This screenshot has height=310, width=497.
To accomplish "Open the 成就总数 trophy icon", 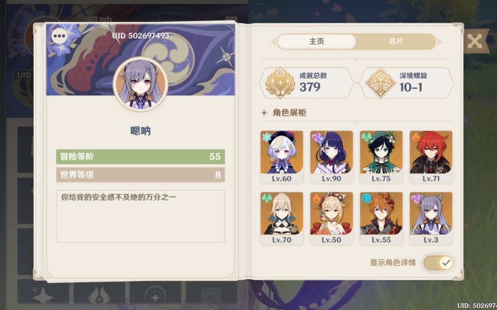I will (280, 83).
